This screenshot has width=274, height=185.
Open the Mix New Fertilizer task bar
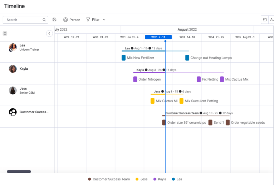123,58
